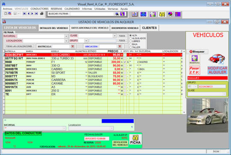Click the printer icon in toolbar
This screenshot has width=231, height=155.
[x=42, y=14]
